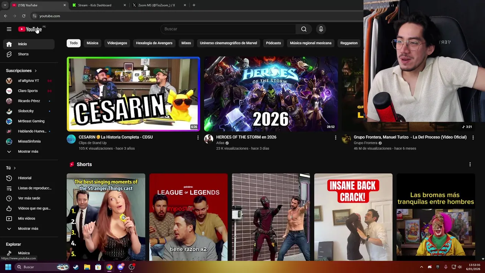Click the YouTube logo
This screenshot has height=273, width=485.
(30, 29)
